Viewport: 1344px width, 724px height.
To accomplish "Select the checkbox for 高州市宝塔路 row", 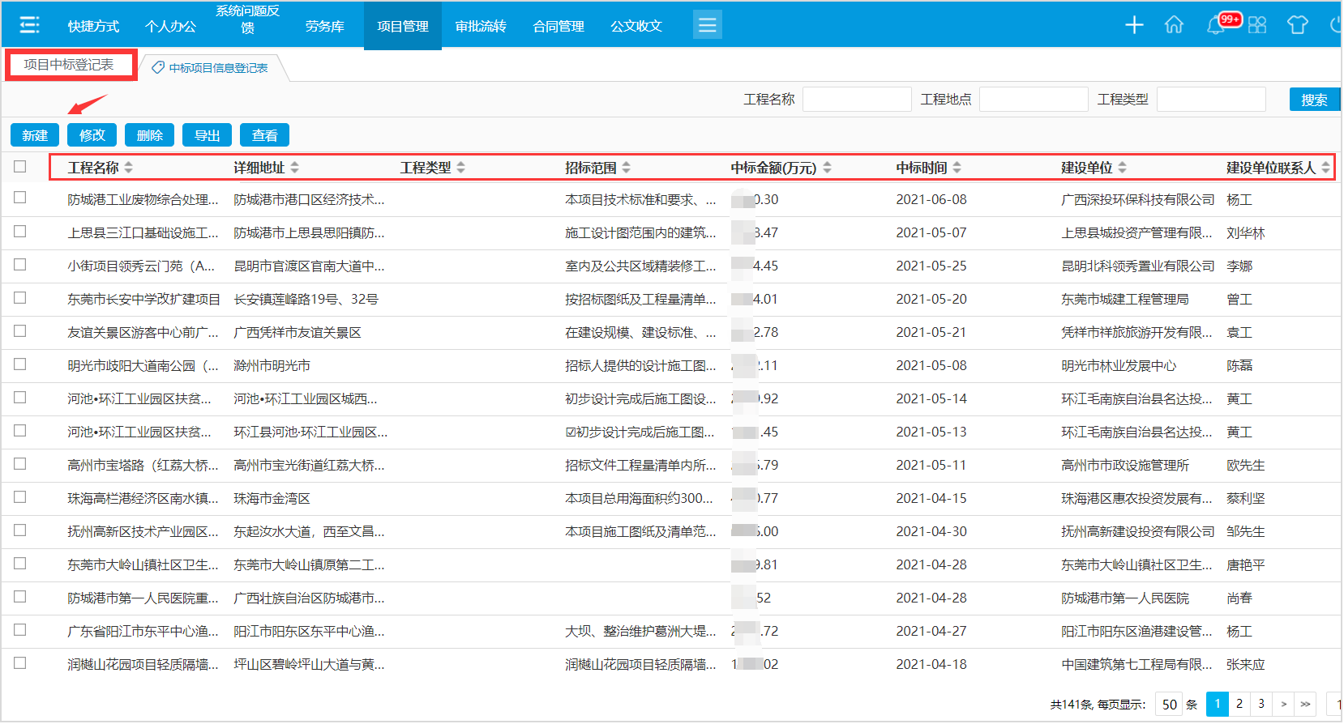I will coord(20,464).
